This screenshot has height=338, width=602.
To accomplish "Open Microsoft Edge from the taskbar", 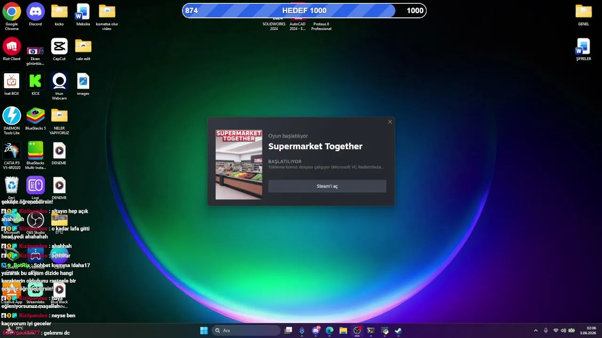I will [330, 330].
